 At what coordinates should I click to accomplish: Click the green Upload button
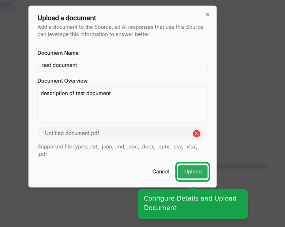point(193,172)
